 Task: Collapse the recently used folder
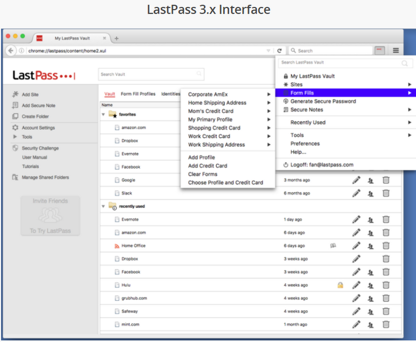[x=103, y=207]
